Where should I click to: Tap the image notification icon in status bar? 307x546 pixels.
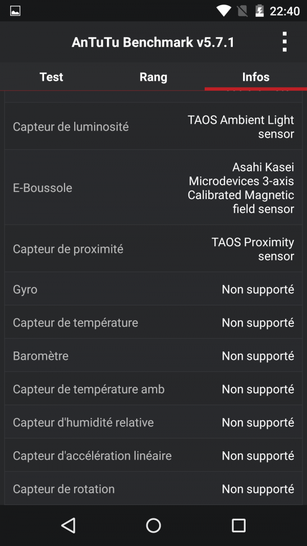coord(15,11)
